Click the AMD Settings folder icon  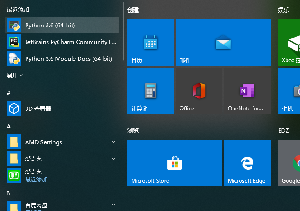[14, 142]
